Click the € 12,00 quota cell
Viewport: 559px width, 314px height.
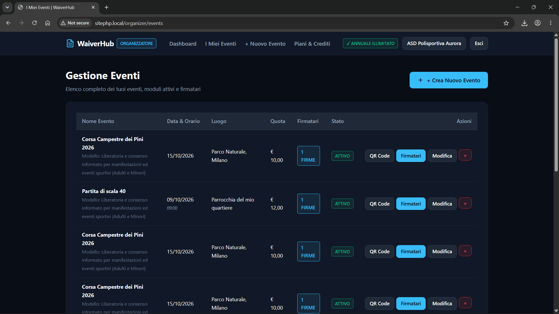[x=277, y=204]
